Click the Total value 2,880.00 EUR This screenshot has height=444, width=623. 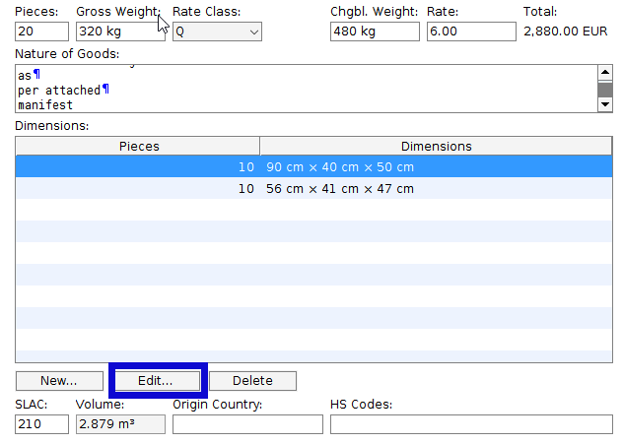pyautogui.click(x=566, y=32)
